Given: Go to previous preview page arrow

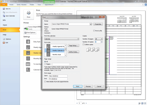Looking at the screenshot, I should click(77, 103).
